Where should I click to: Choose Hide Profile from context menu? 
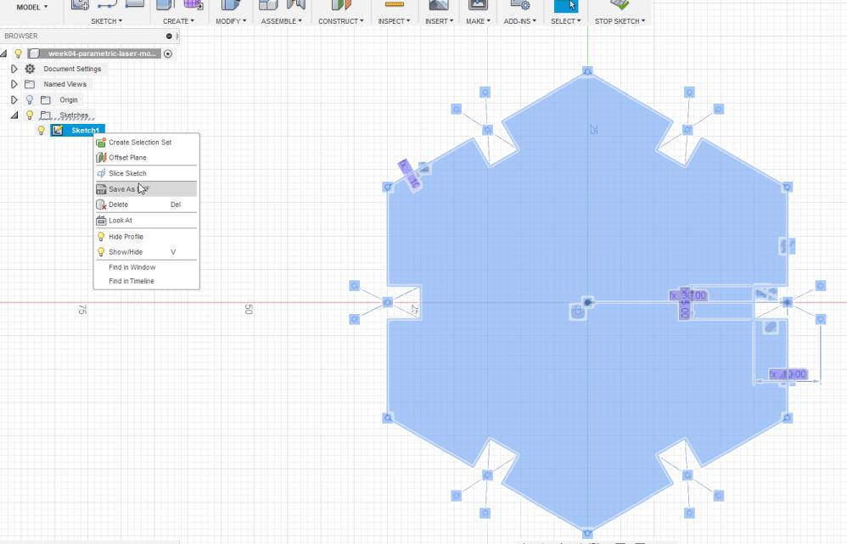pyautogui.click(x=146, y=237)
